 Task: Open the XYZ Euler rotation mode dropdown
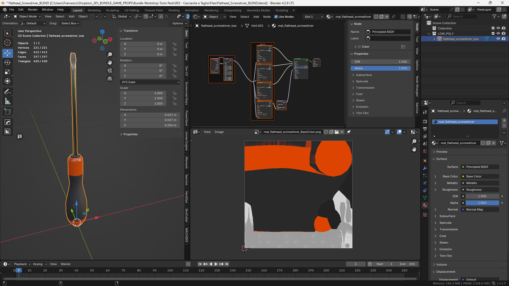150,82
